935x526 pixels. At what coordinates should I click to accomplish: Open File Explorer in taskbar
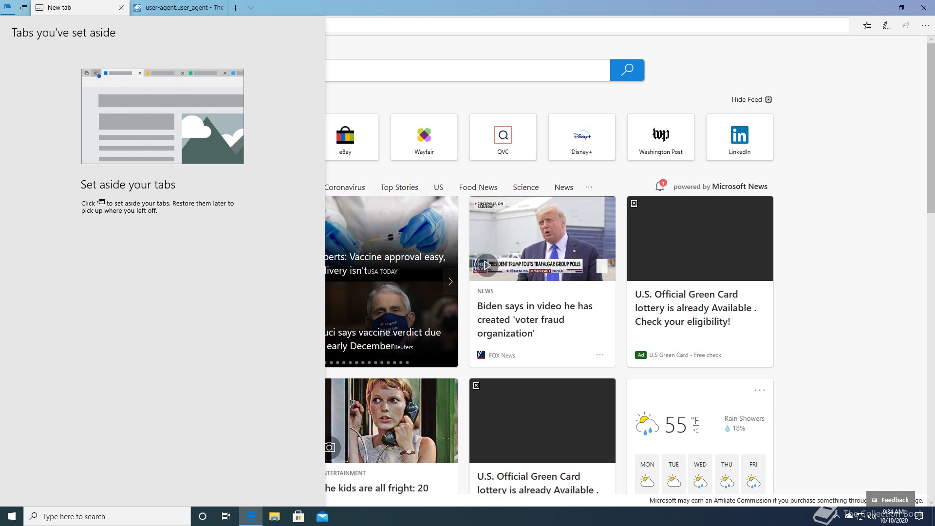(275, 516)
